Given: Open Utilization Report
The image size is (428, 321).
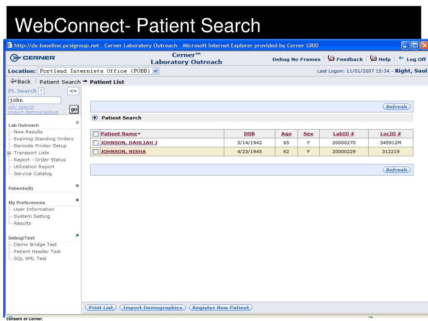Looking at the screenshot, I should 34,166.
